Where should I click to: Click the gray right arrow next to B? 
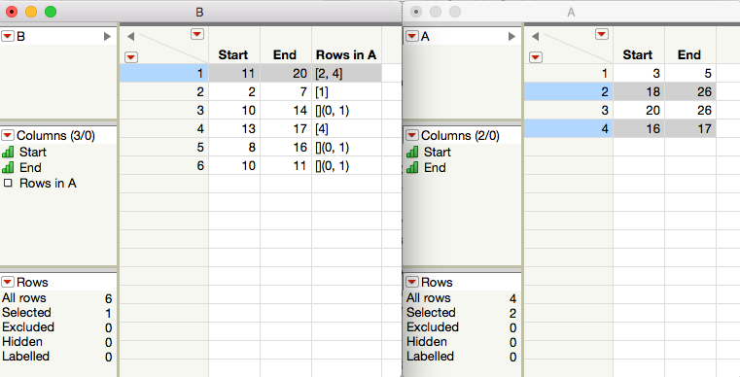click(107, 36)
